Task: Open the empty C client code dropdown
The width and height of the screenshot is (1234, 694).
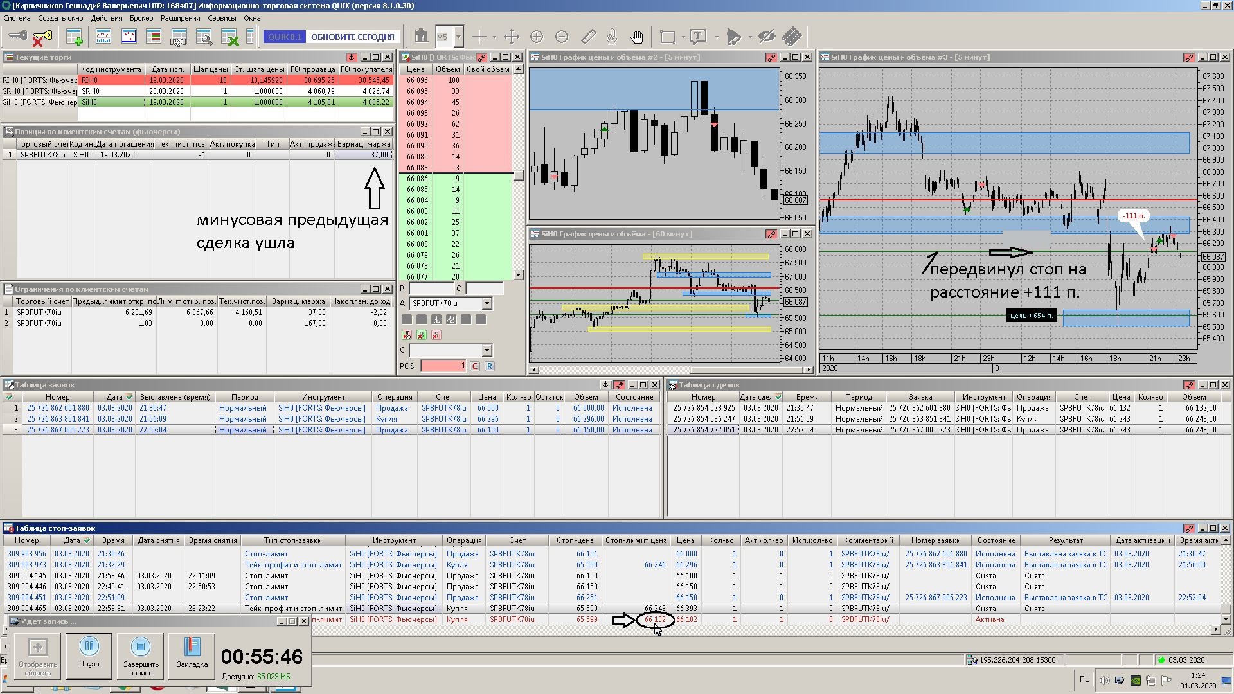Action: [487, 350]
